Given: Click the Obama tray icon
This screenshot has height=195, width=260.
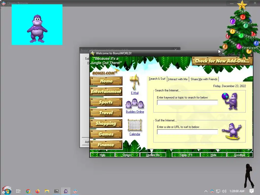Looking at the screenshot, I should coord(212,191).
